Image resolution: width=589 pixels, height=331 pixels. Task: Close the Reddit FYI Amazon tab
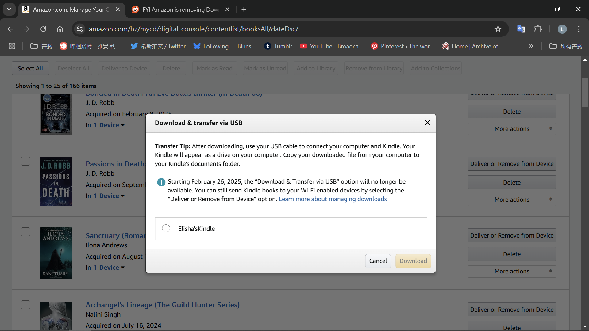(227, 10)
